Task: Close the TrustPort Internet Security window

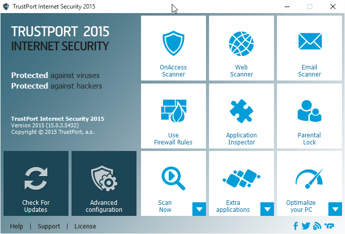Action: [333, 7]
